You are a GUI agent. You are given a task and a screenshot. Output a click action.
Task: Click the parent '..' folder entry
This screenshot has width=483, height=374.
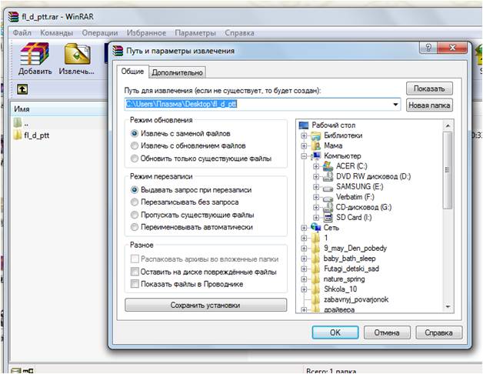(x=21, y=123)
